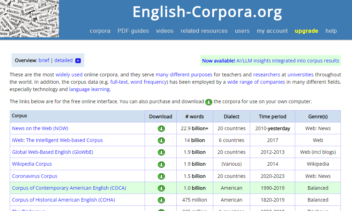Image resolution: width=352 pixels, height=211 pixels.
Task: Play the overview video icon next to detailed
Action: point(78,61)
